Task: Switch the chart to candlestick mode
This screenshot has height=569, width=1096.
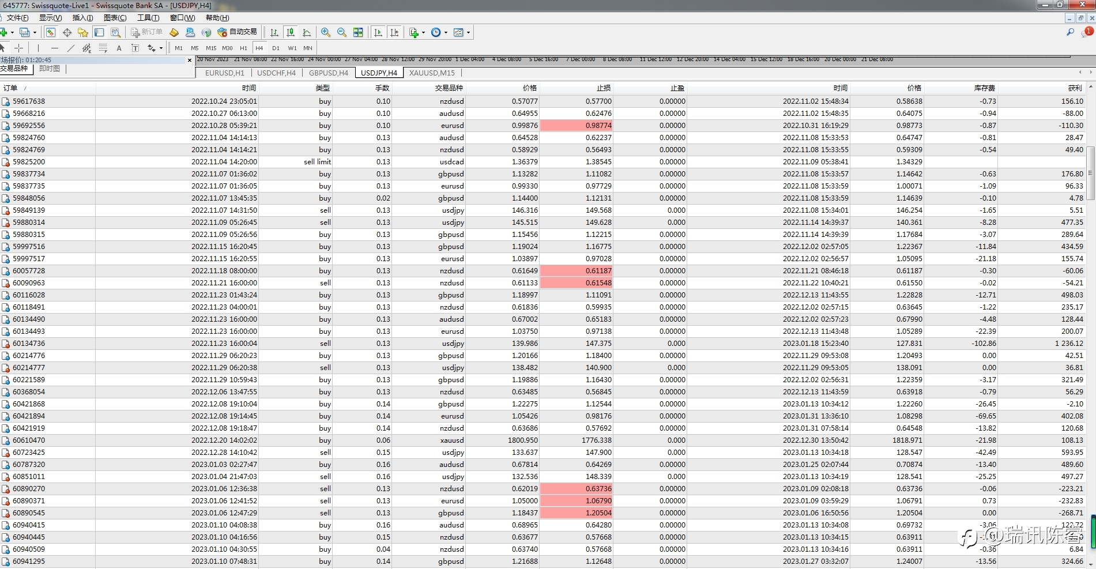Action: pos(291,32)
